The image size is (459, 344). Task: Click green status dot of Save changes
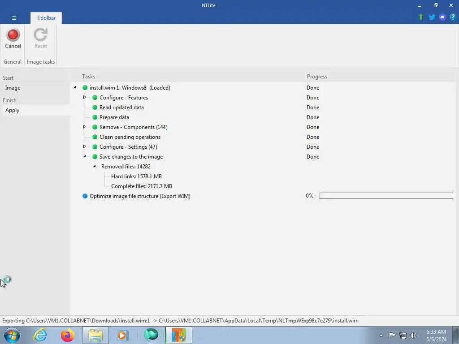click(95, 157)
